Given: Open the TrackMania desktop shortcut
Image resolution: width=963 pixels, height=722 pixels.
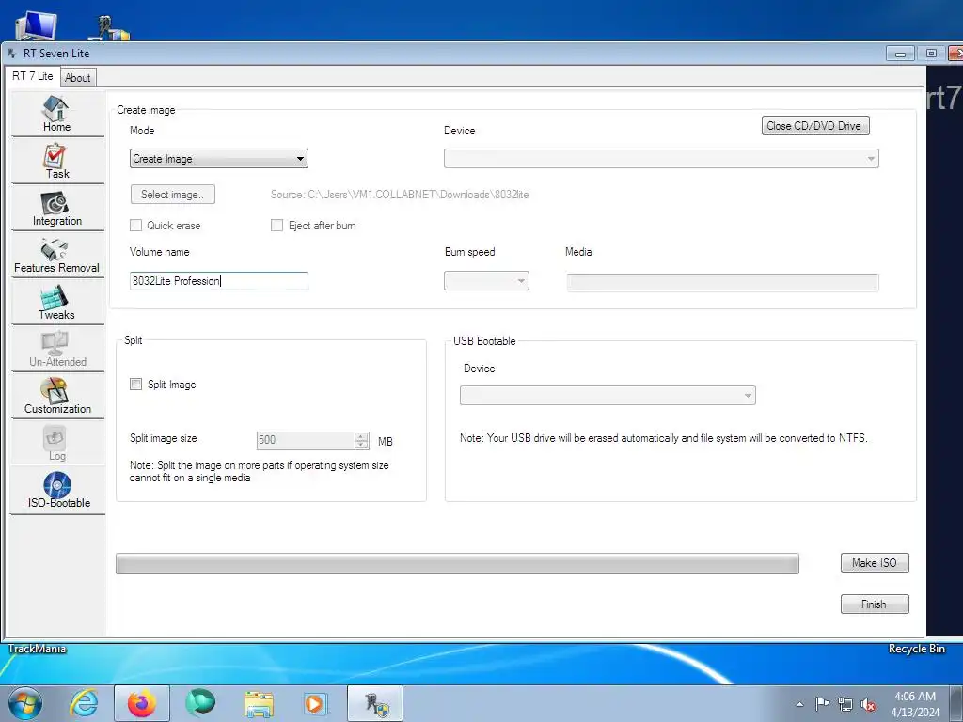Looking at the screenshot, I should 37,649.
